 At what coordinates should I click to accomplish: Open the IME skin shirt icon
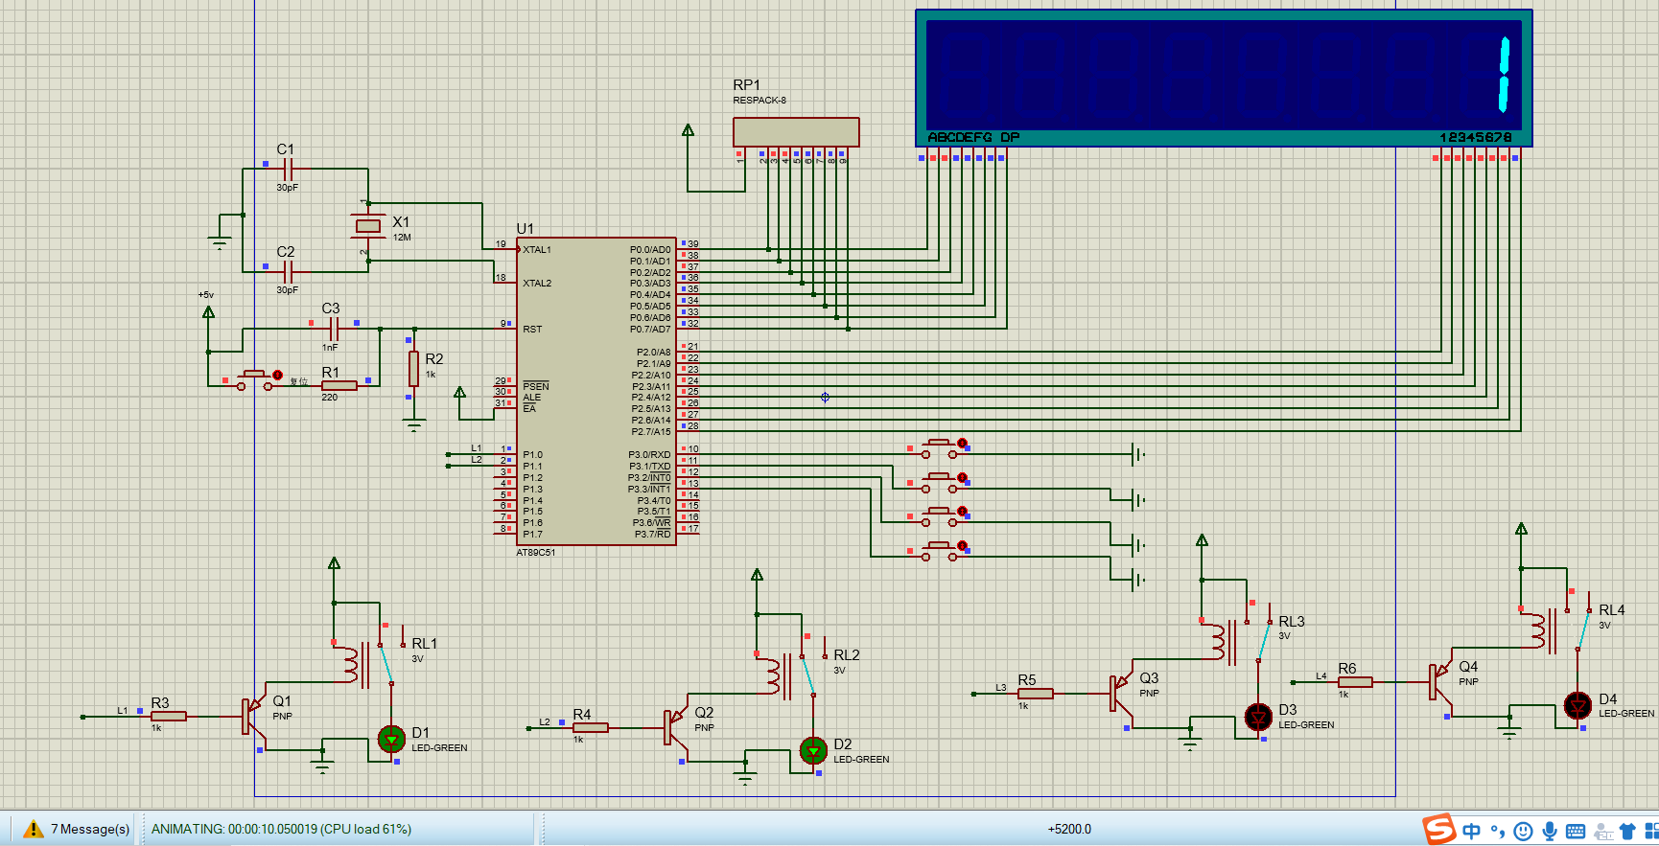click(1627, 831)
